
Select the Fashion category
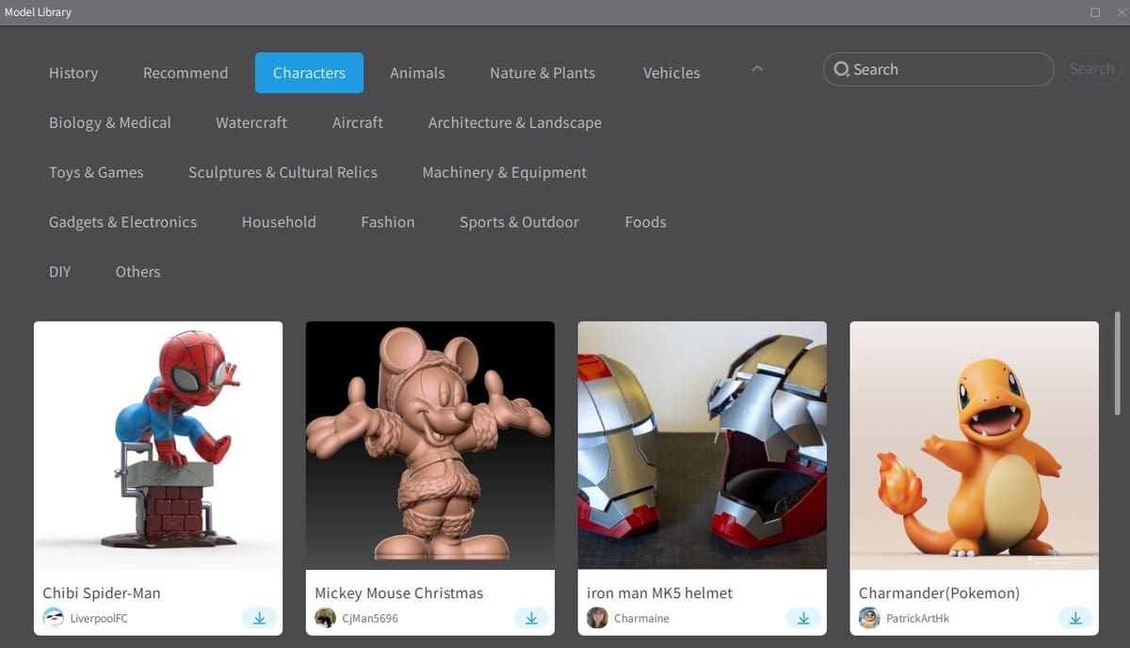(388, 222)
